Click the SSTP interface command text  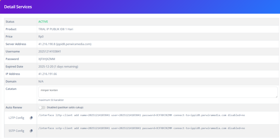click(x=142, y=128)
